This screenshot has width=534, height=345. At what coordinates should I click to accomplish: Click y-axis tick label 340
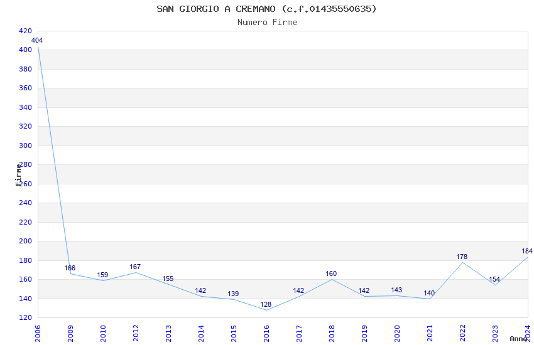(x=25, y=107)
